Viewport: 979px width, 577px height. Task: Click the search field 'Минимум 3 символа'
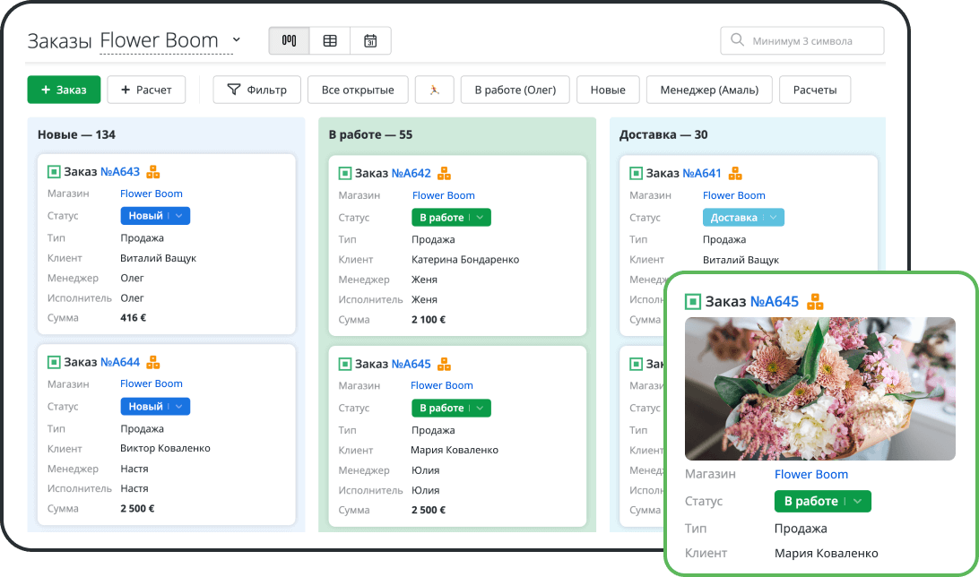pos(802,40)
